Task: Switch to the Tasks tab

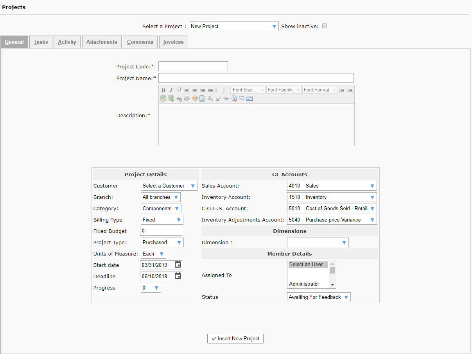Action: pos(41,42)
